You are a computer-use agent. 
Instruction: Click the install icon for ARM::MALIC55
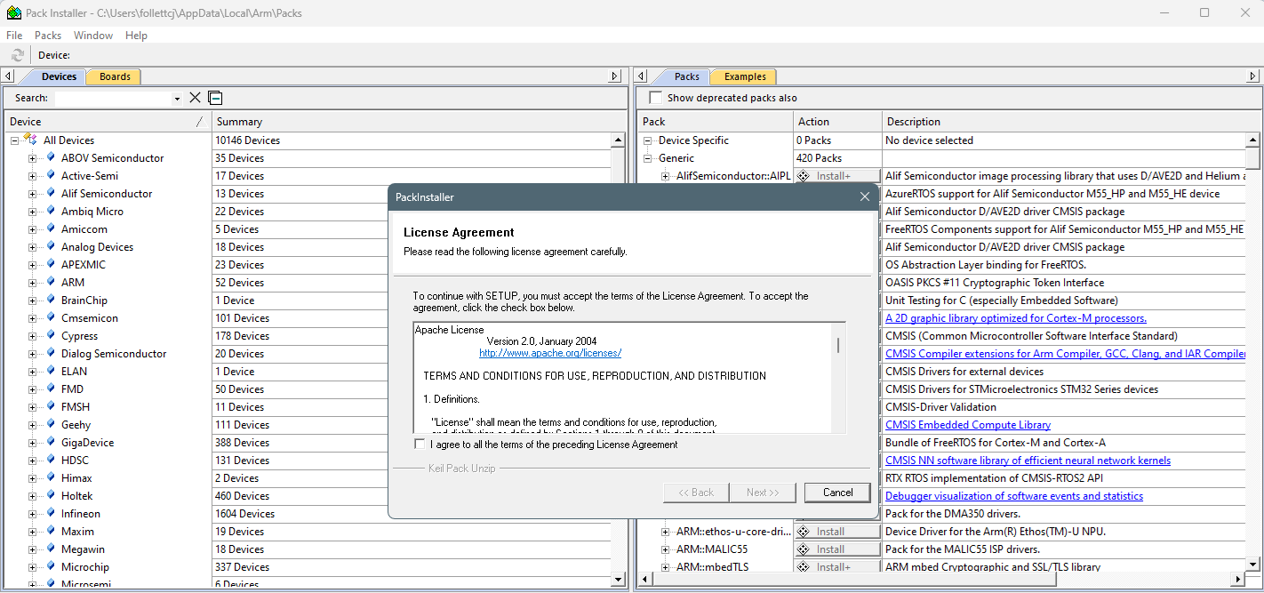pos(804,549)
